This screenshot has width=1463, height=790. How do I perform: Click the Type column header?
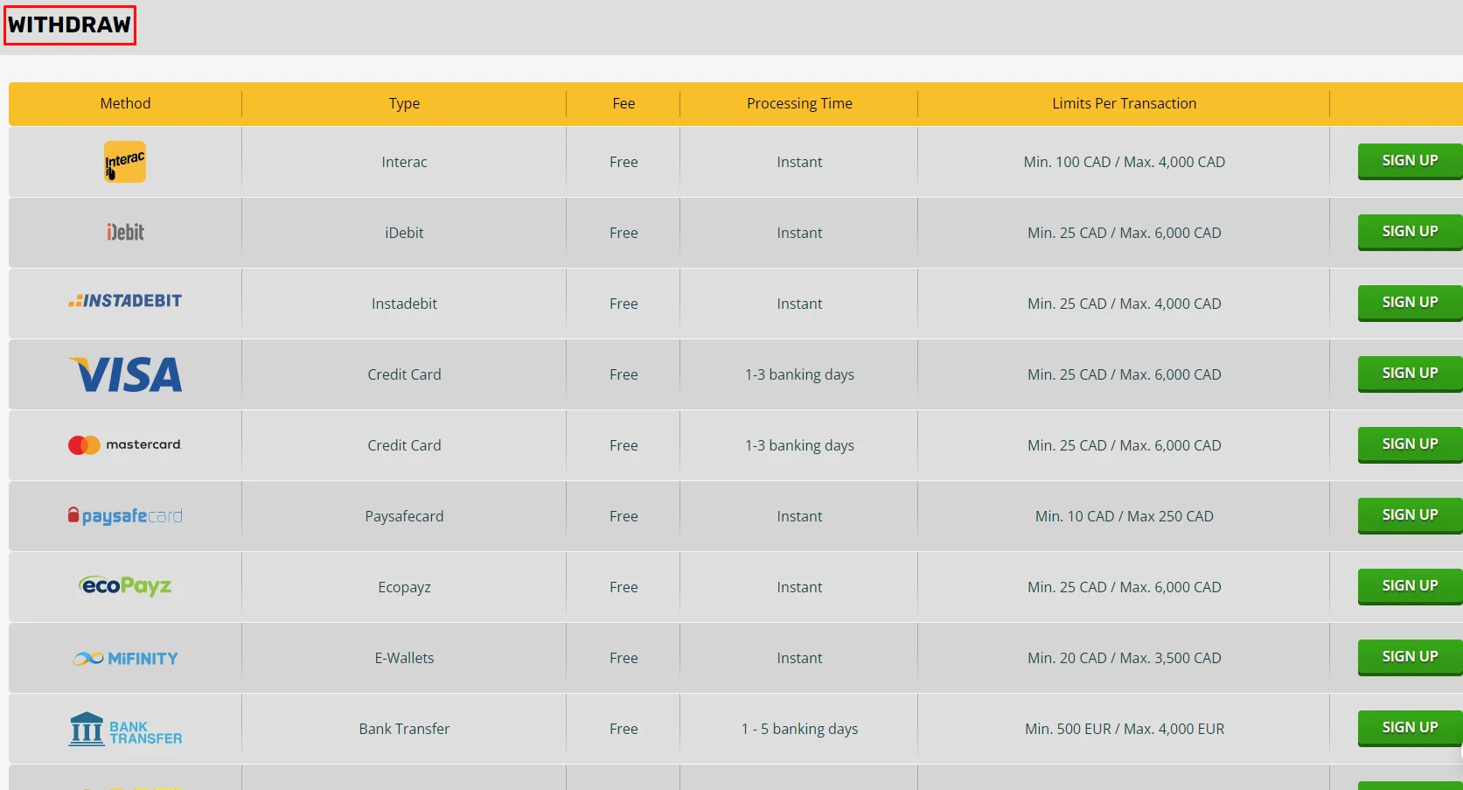(404, 103)
